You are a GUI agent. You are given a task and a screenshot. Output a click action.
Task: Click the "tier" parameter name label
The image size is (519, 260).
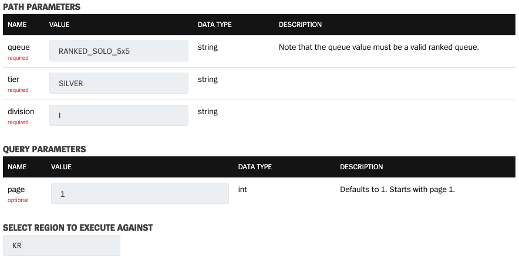coord(14,79)
